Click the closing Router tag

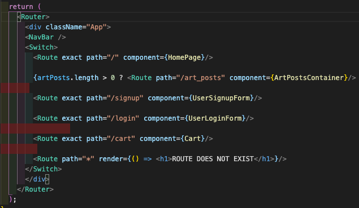[35, 189]
